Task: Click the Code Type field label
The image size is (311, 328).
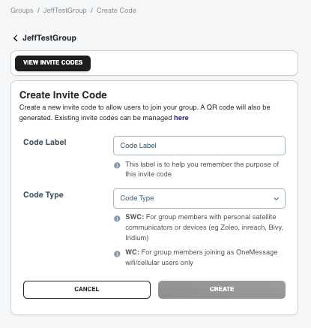Action: 43,195
